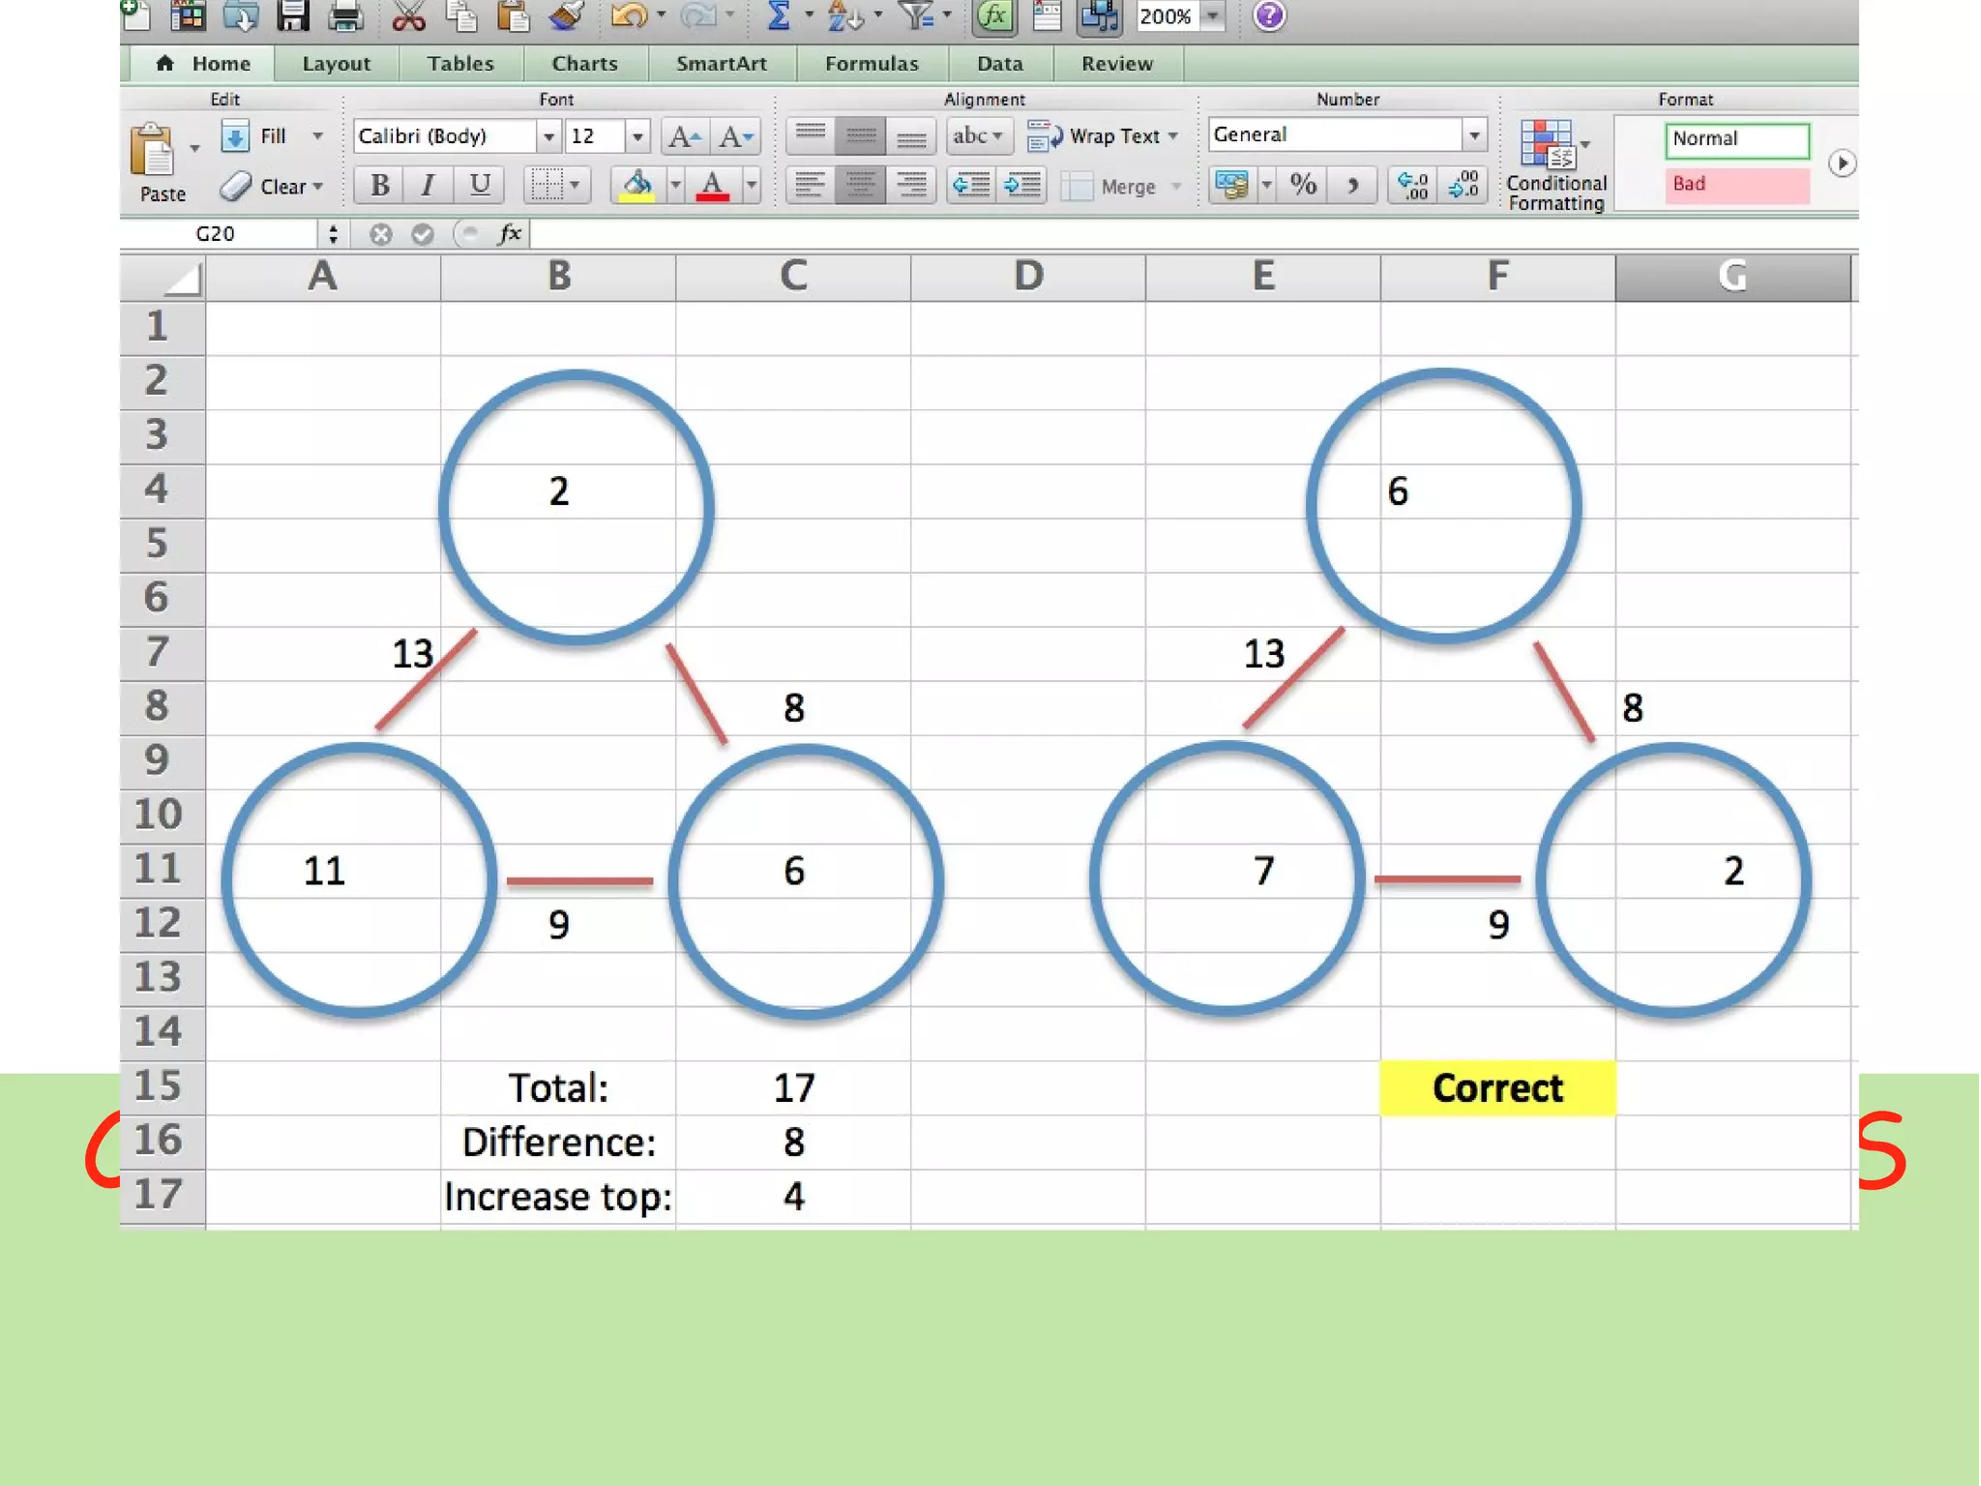The height and width of the screenshot is (1486, 1981).
Task: Click the Save floppy disk icon
Action: point(292,16)
